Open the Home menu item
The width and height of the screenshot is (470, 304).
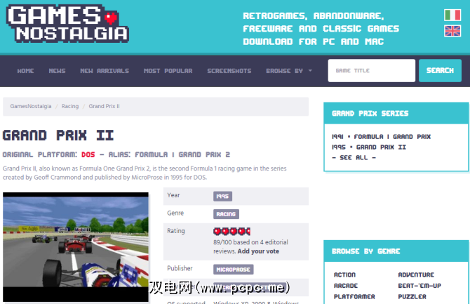point(25,71)
